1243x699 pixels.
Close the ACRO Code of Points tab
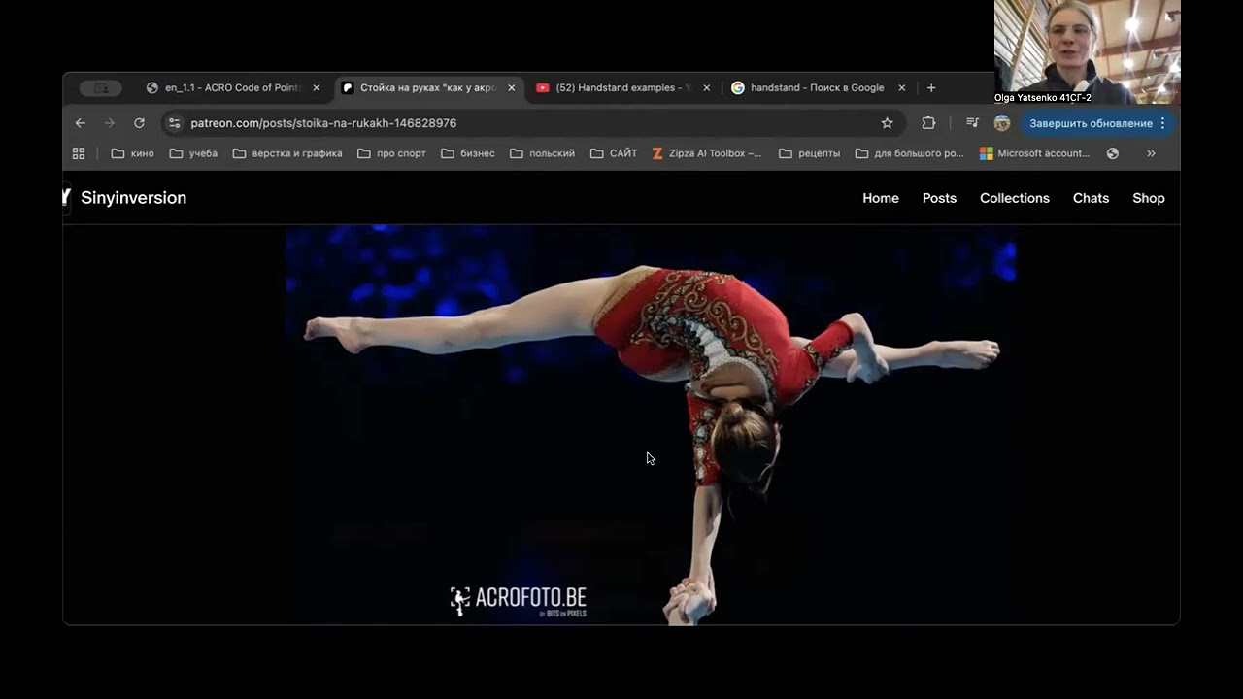tap(316, 87)
